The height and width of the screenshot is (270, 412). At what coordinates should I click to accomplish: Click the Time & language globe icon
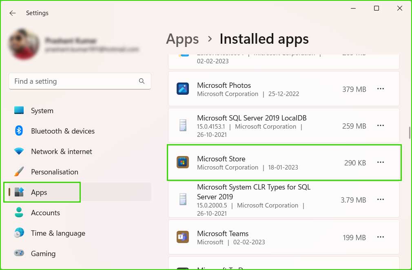[19, 233]
